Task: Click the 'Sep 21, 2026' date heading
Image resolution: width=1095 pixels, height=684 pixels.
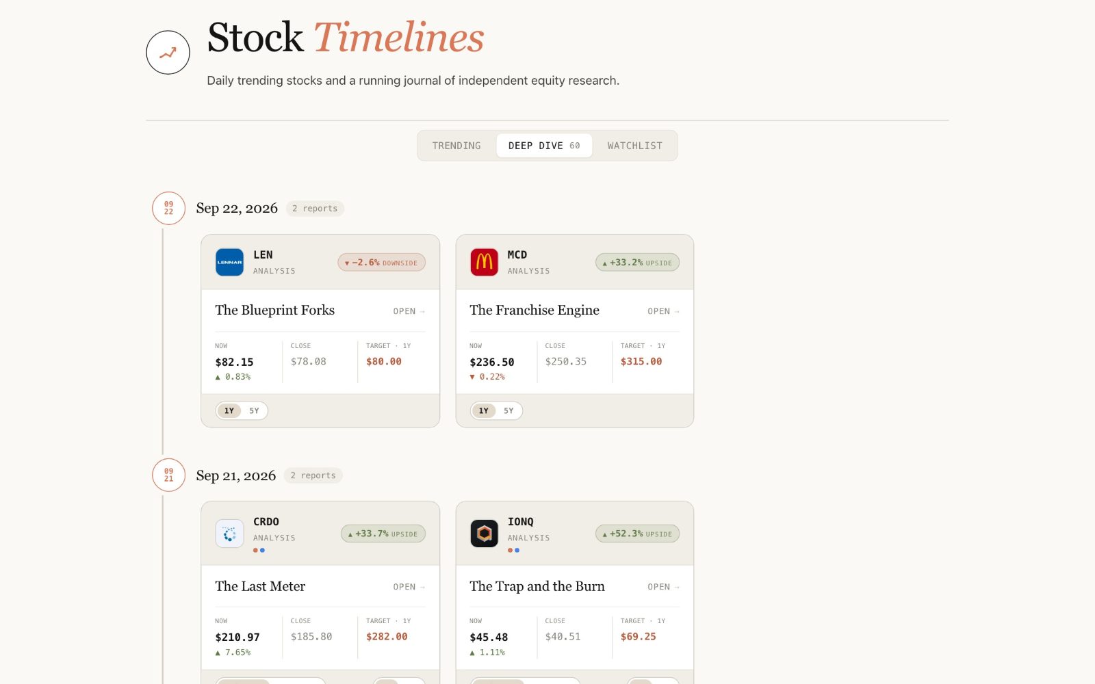Action: click(236, 475)
